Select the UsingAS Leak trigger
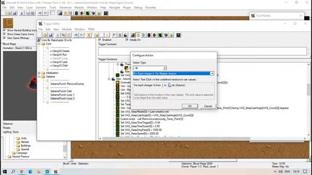 point(59,62)
